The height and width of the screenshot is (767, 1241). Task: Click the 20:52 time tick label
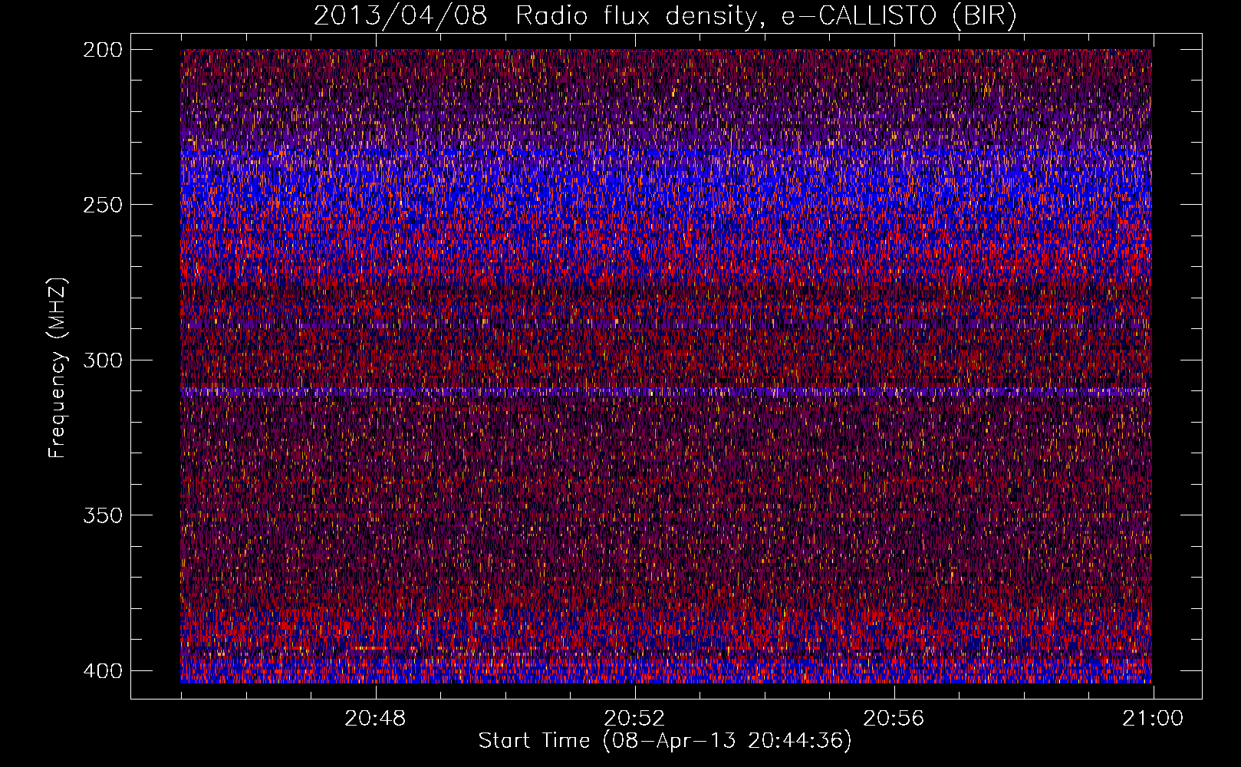tap(634, 719)
